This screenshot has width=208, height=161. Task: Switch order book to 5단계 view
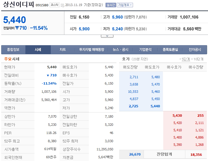point(185,59)
